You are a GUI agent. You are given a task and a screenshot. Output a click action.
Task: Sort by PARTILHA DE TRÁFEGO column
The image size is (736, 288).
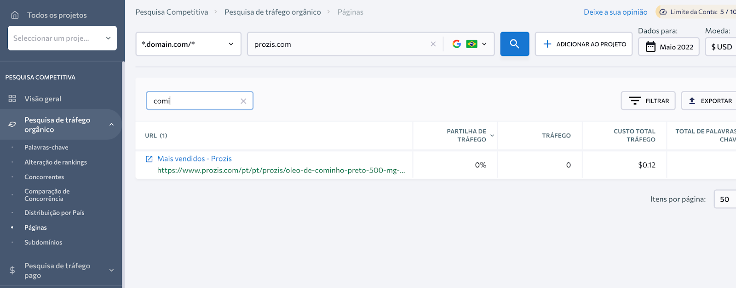pos(466,135)
